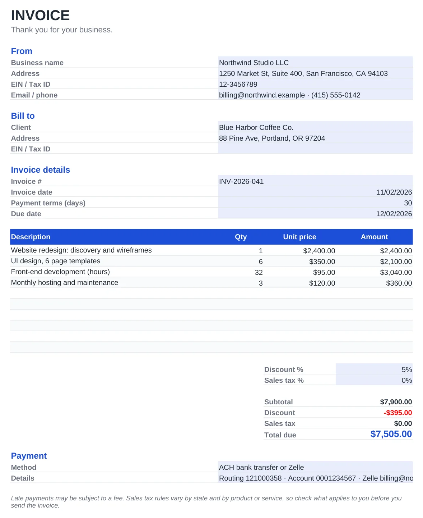This screenshot has height=518, width=423.
Task: Click client address '88 Pine Ave, Portland, OR 97204'
Action: point(315,137)
